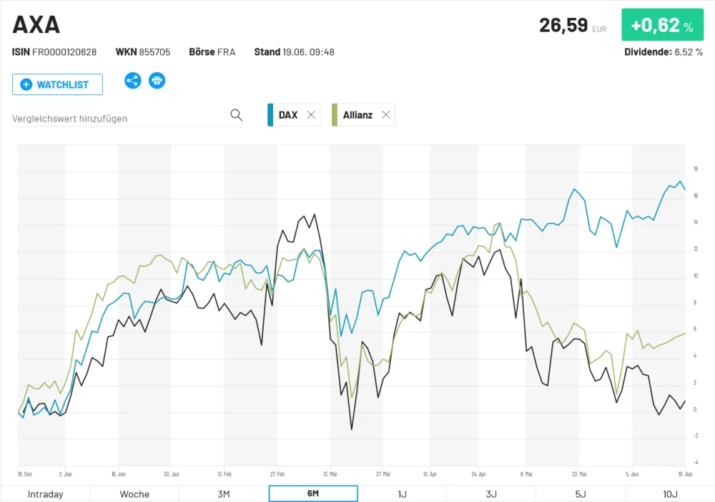Select the 6M chart period

[313, 494]
